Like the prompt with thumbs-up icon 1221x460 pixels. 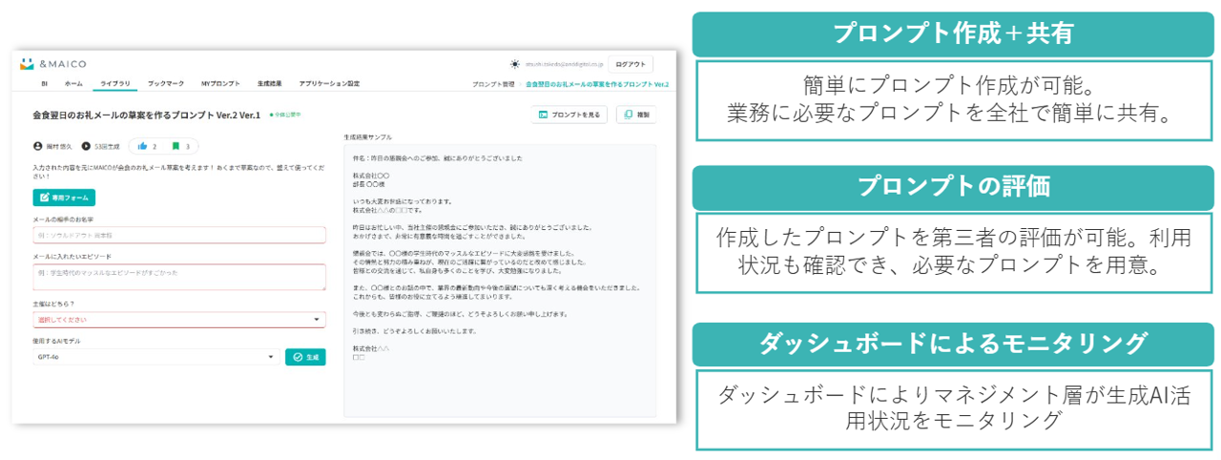[x=142, y=147]
